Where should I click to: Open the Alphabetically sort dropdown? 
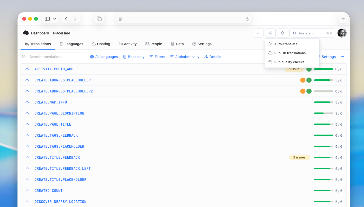185,57
